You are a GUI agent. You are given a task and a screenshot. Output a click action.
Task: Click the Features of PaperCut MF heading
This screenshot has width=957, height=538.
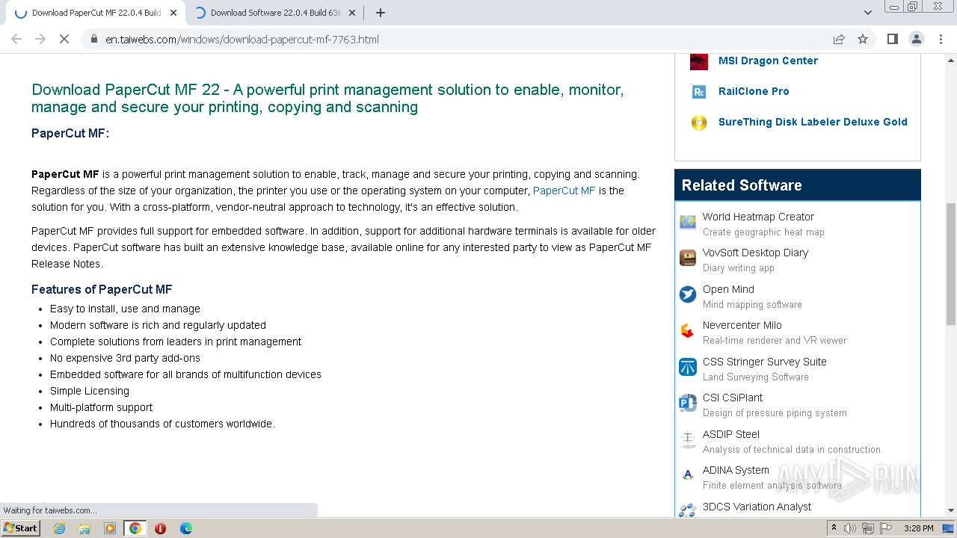[102, 289]
